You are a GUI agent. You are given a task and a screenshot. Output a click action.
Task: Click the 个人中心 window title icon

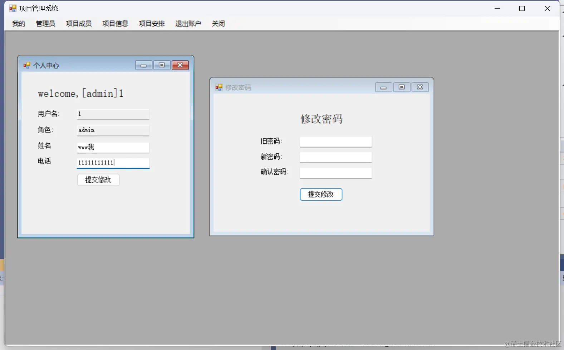click(27, 65)
